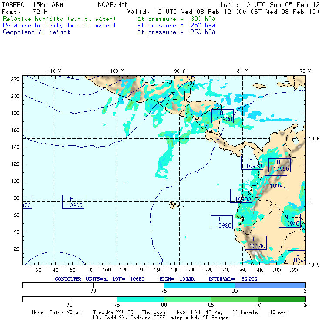Screen dimensions: 322x322
Task: Click the blue 'Relative humidity (w.r.t. water)' label
Action: coord(59,26)
